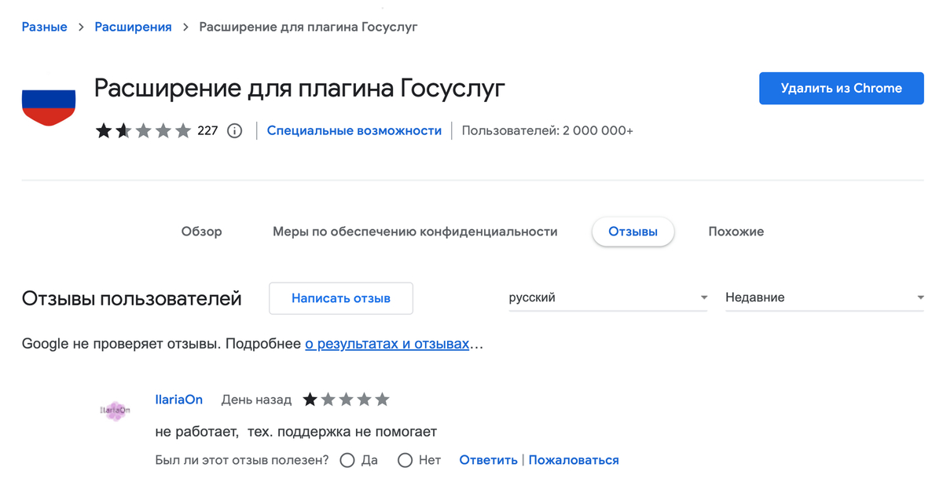Open the Недавние sort dropdown

[824, 298]
